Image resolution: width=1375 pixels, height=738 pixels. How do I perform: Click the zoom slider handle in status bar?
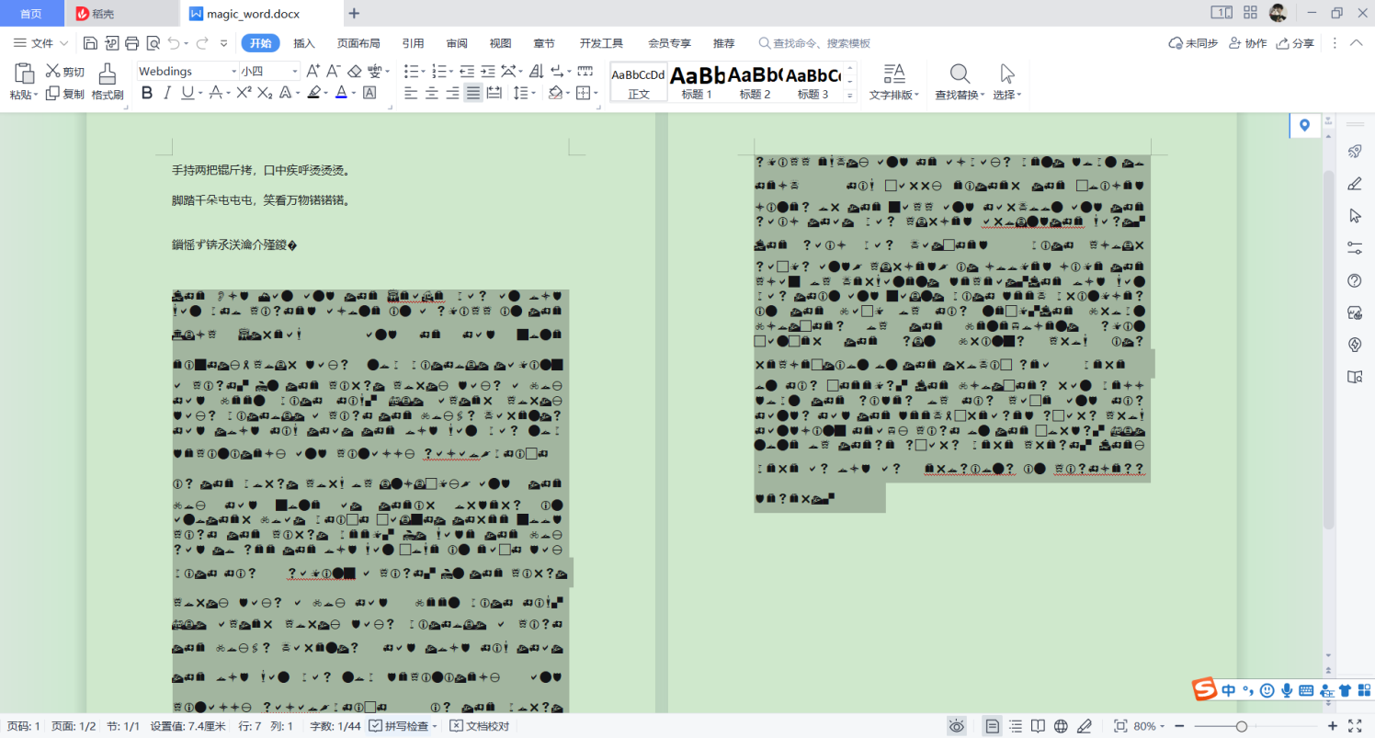1242,726
